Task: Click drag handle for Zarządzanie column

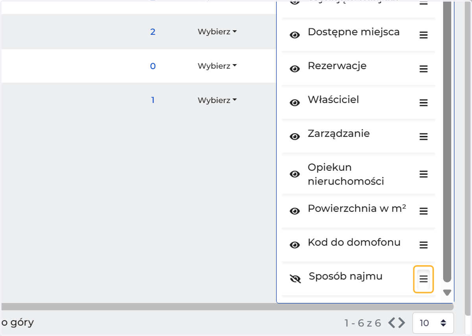Action: 423,137
